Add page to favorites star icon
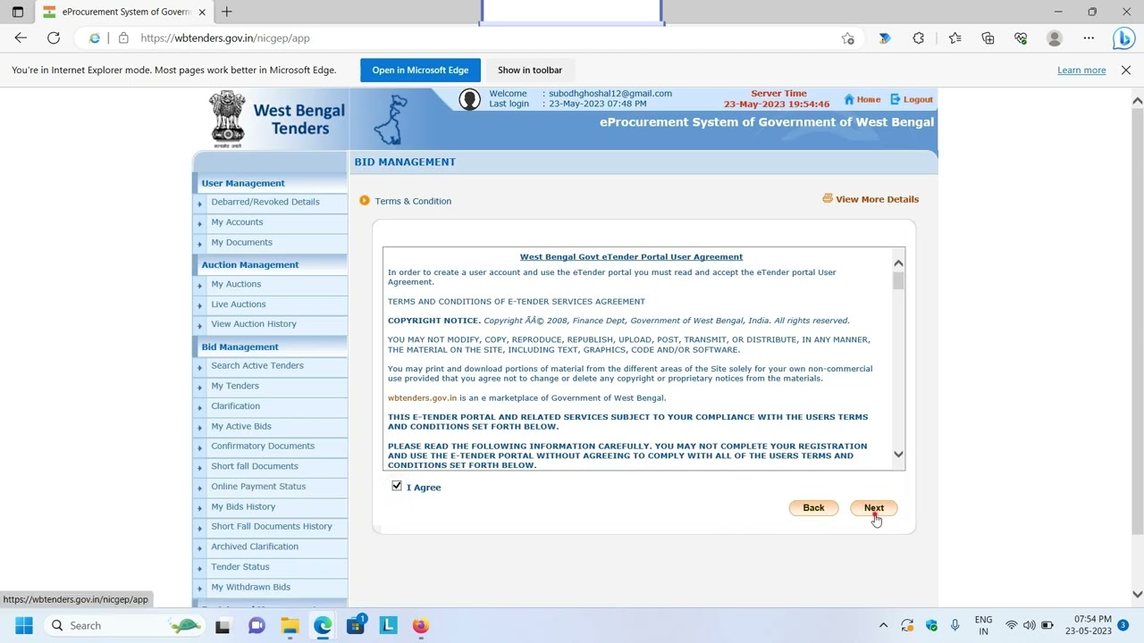The image size is (1144, 643). coord(847,38)
